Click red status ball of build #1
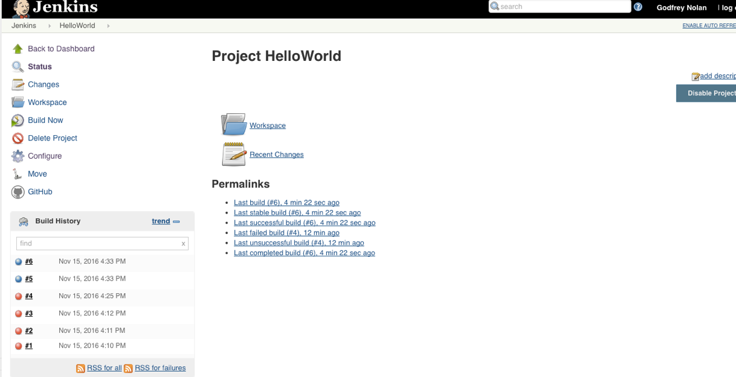 19,346
